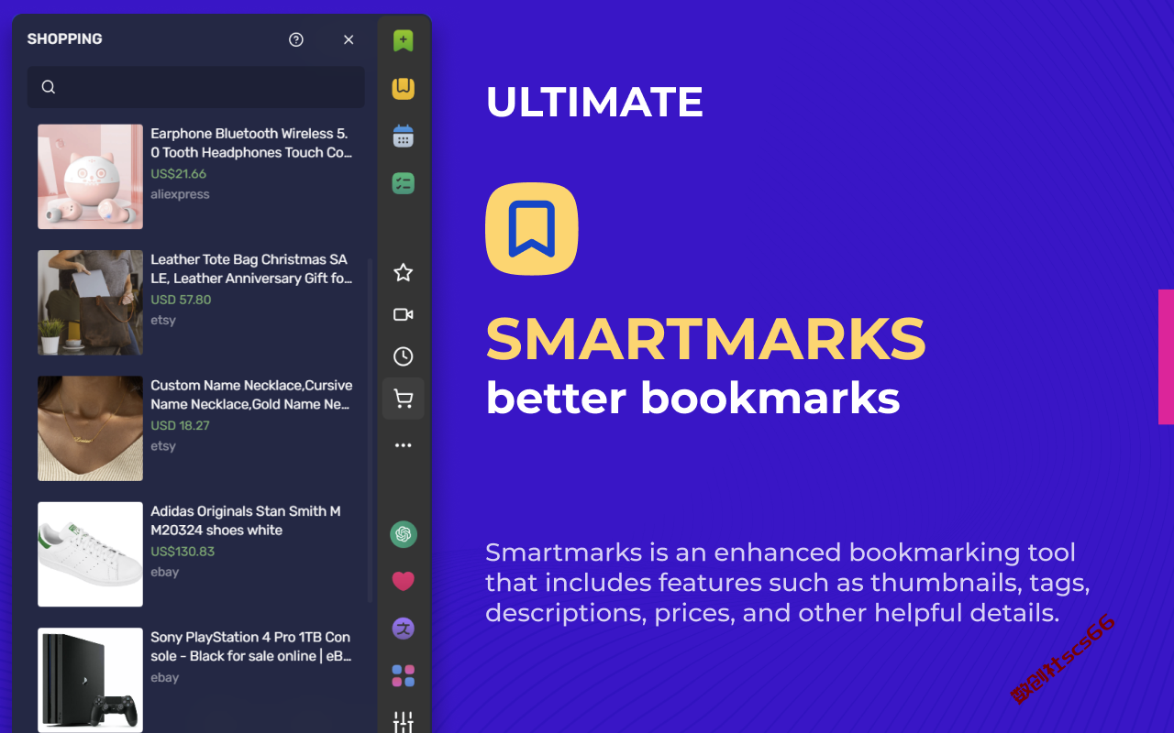The height and width of the screenshot is (733, 1174).
Task: Close the Shopping panel
Action: 349,39
